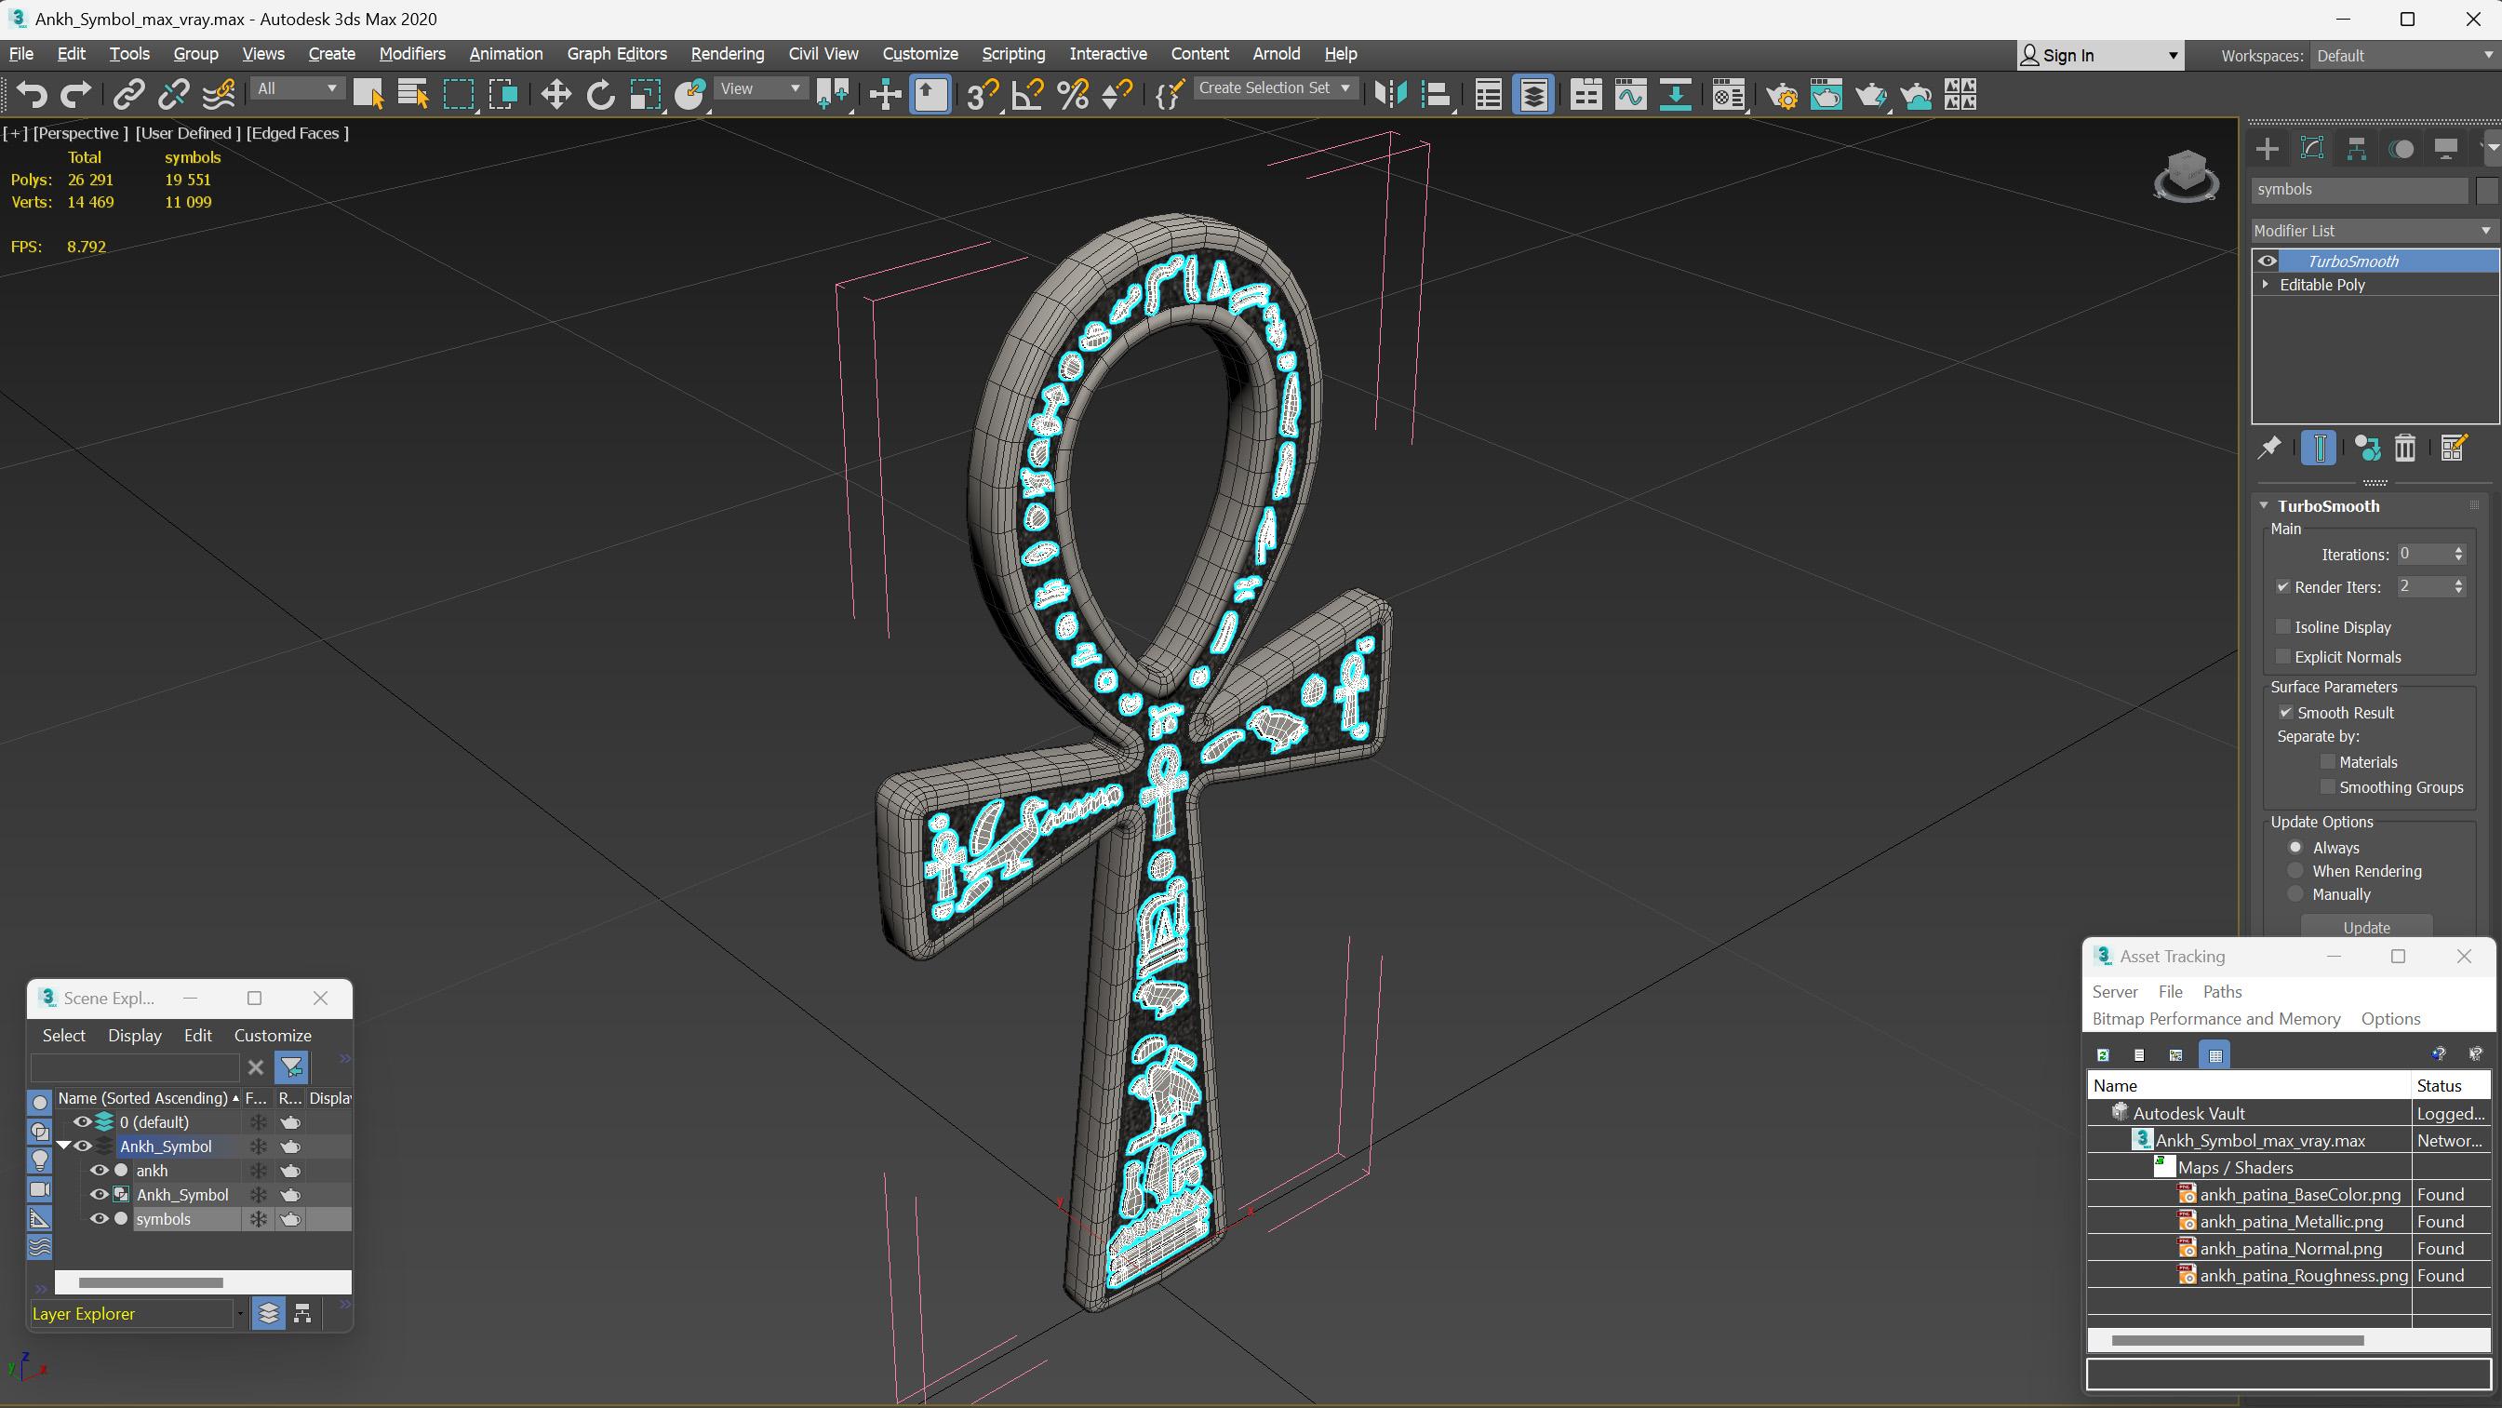Click Remove modifier from stack trash icon
This screenshot has width=2502, height=1408.
(x=2405, y=447)
